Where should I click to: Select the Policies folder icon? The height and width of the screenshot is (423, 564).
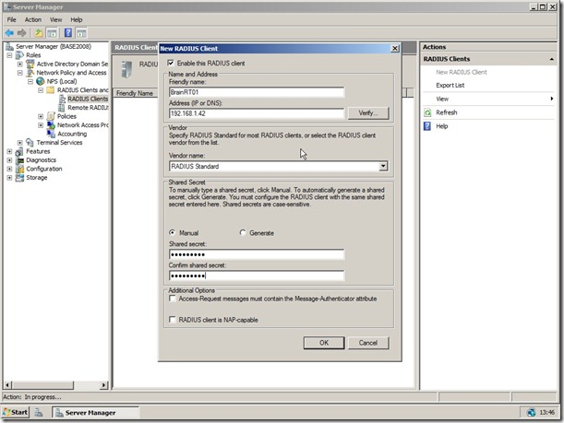(x=51, y=116)
